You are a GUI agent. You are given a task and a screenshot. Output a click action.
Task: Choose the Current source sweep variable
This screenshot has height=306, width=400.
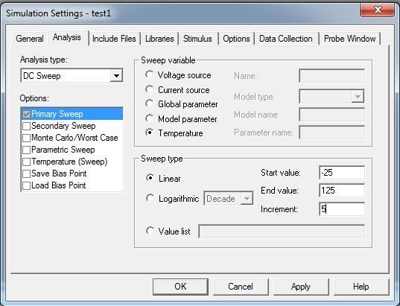click(150, 89)
